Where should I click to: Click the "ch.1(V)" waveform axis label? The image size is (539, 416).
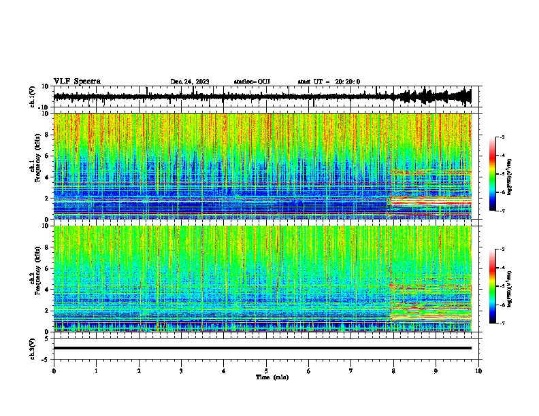point(32,97)
